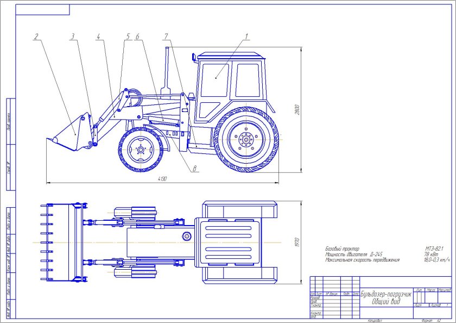Screen dimensions: 456x323
Task: Select callout number 8 below the tractor
Action: click(x=194, y=169)
